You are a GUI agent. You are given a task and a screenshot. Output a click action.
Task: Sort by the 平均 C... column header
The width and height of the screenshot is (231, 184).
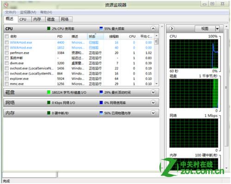[146, 36]
